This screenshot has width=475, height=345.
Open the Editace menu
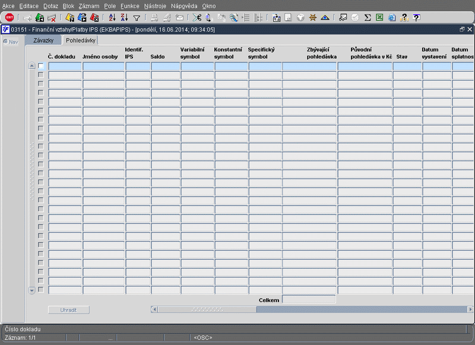point(28,6)
